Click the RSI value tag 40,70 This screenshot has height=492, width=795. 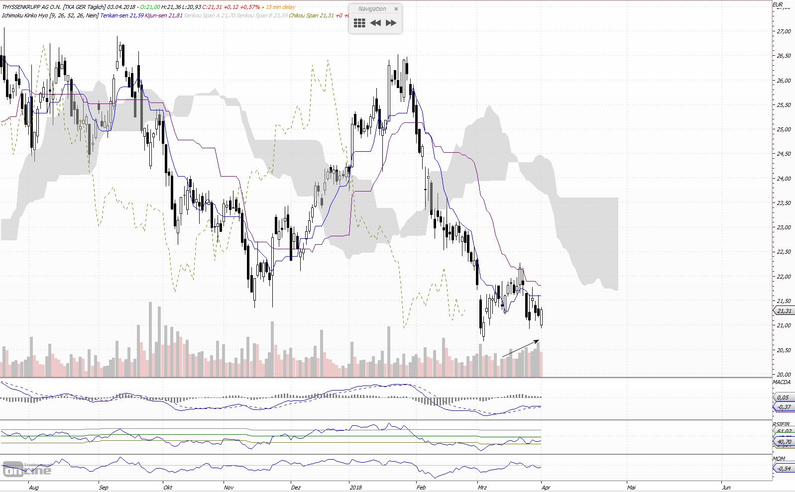click(784, 442)
